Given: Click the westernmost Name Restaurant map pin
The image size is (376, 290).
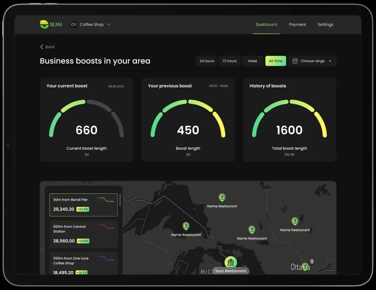Looking at the screenshot, I should point(186,226).
